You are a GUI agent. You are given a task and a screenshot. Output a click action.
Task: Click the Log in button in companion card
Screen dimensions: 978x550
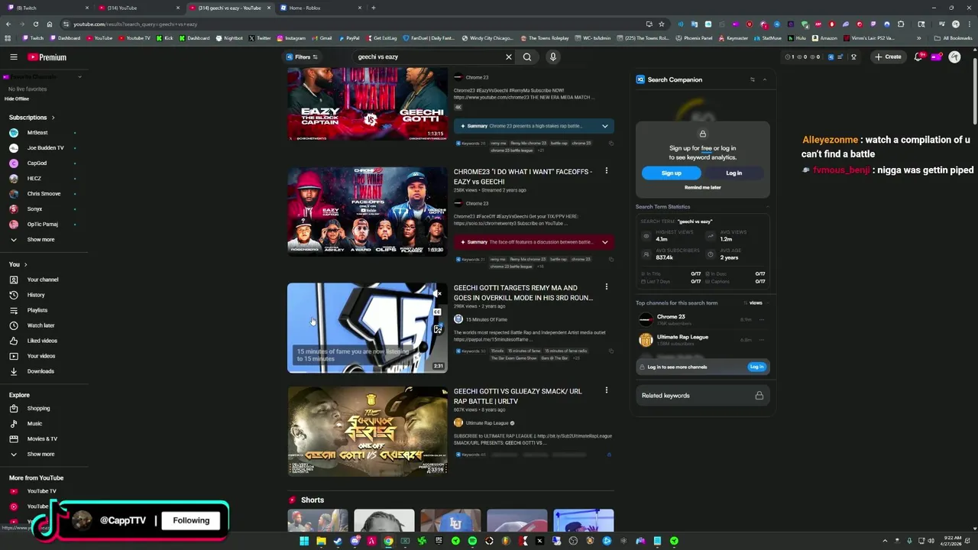733,173
